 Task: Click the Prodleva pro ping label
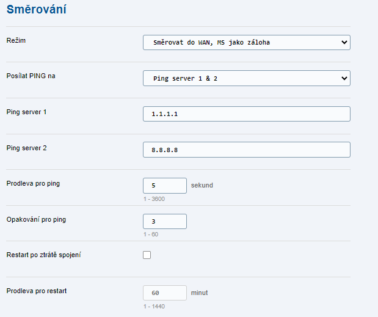(x=33, y=183)
